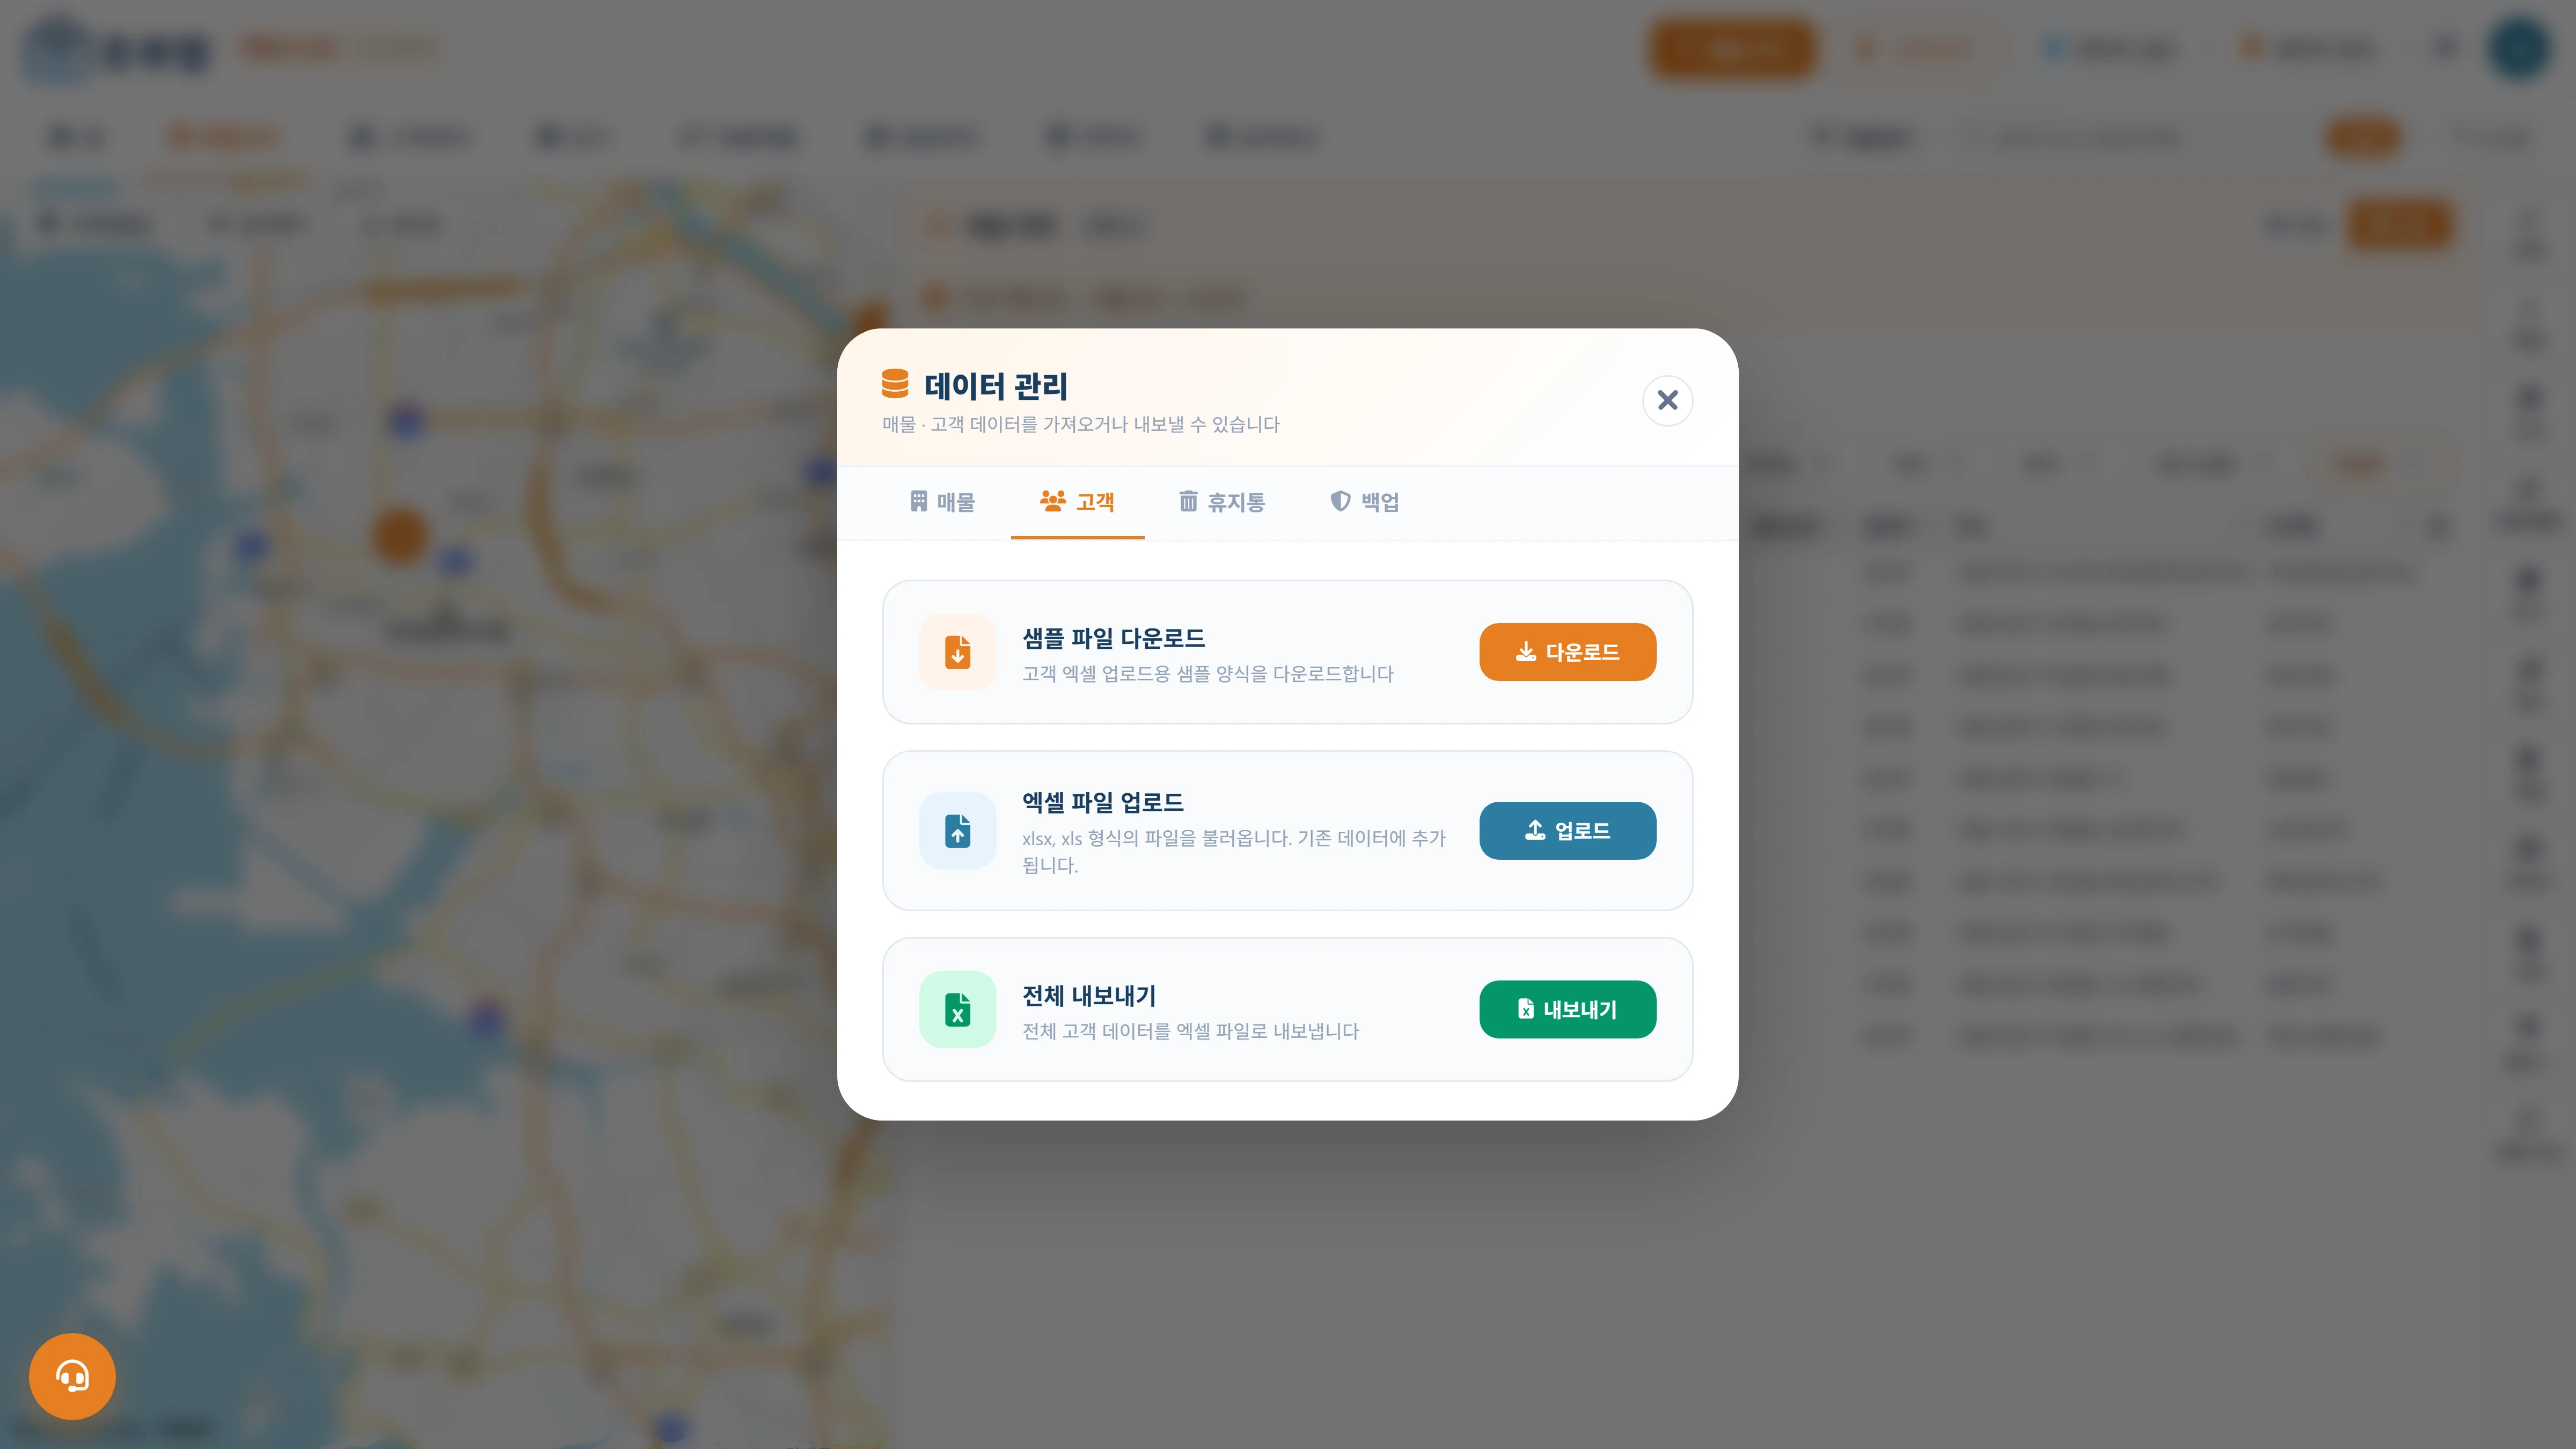Open the 휴지통 tab
The image size is (2576, 1449).
coord(1221,502)
